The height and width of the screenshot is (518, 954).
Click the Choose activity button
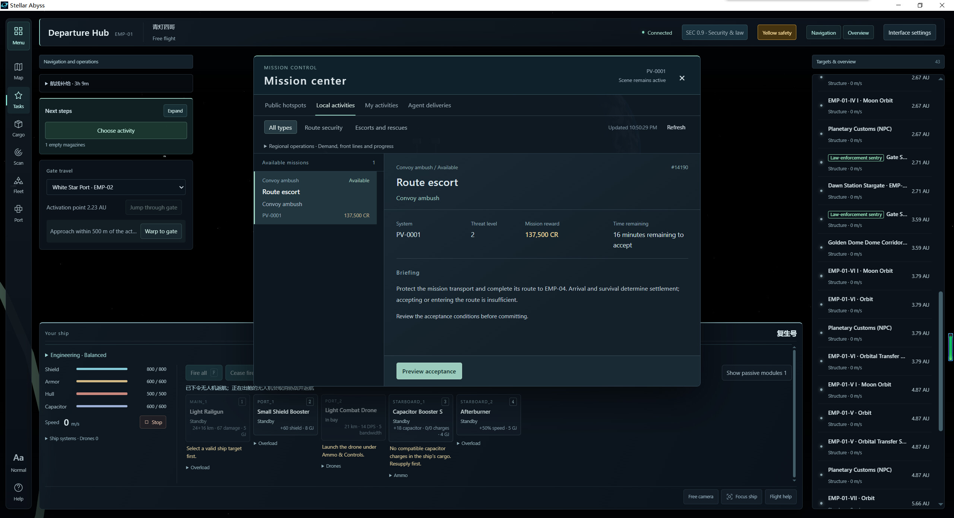pyautogui.click(x=116, y=130)
